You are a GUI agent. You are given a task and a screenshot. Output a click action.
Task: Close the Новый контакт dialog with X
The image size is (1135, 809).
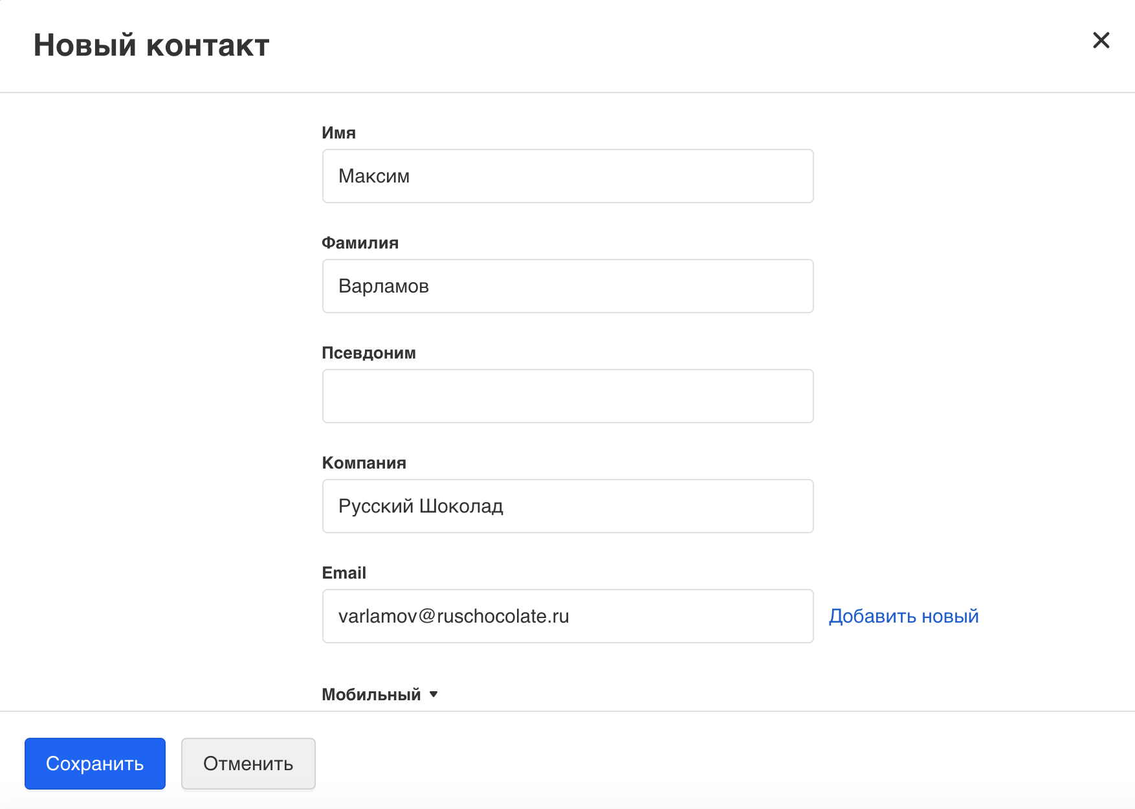[1101, 40]
